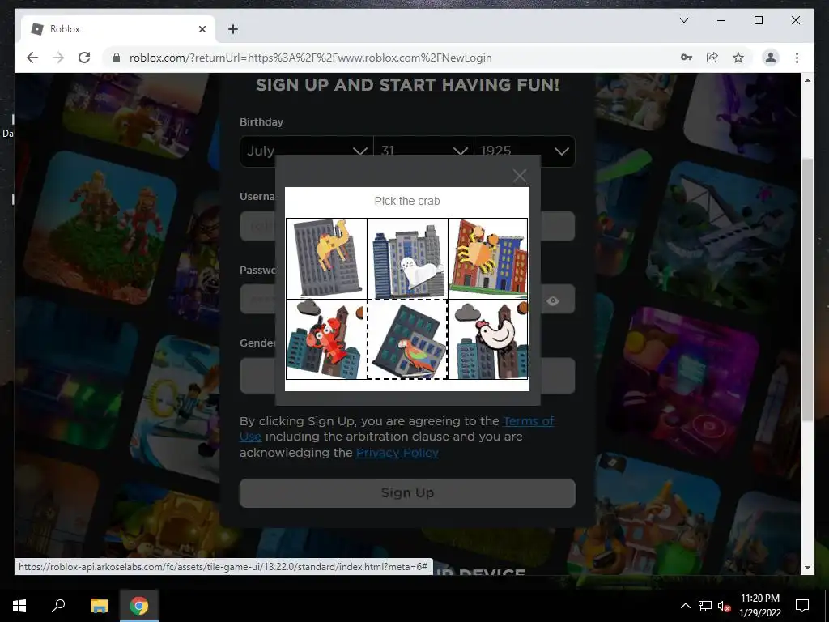The height and width of the screenshot is (622, 829).
Task: Open tab search chevron
Action: click(x=683, y=20)
